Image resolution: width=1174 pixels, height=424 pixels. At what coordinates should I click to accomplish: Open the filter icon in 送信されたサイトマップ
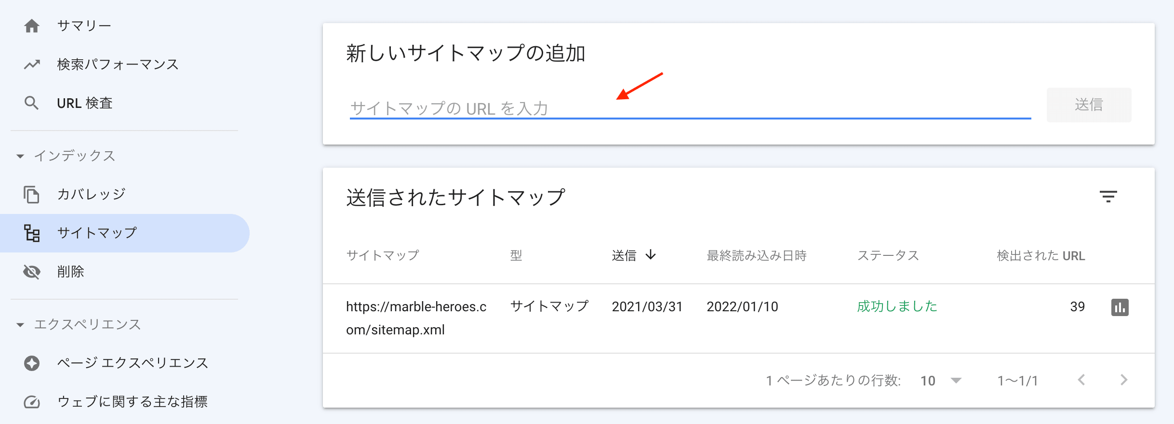pyautogui.click(x=1108, y=197)
